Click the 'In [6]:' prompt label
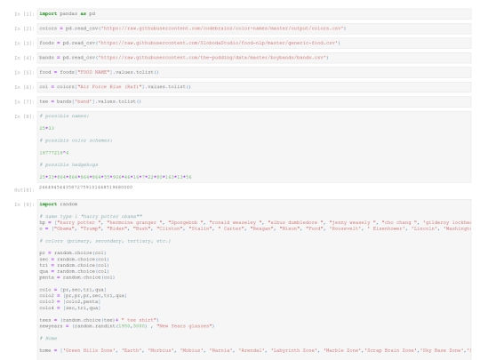The width and height of the screenshot is (480, 360). 24,87
